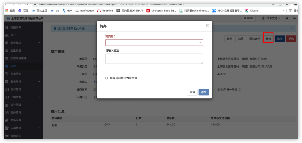The height and width of the screenshot is (143, 302).
Task: Open the 简约费控OPENAPI bookmark
Action: 130,11
